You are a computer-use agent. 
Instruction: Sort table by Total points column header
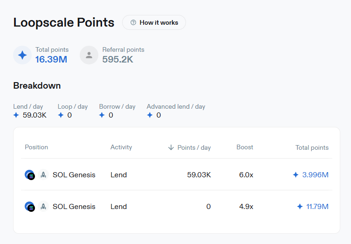point(312,147)
